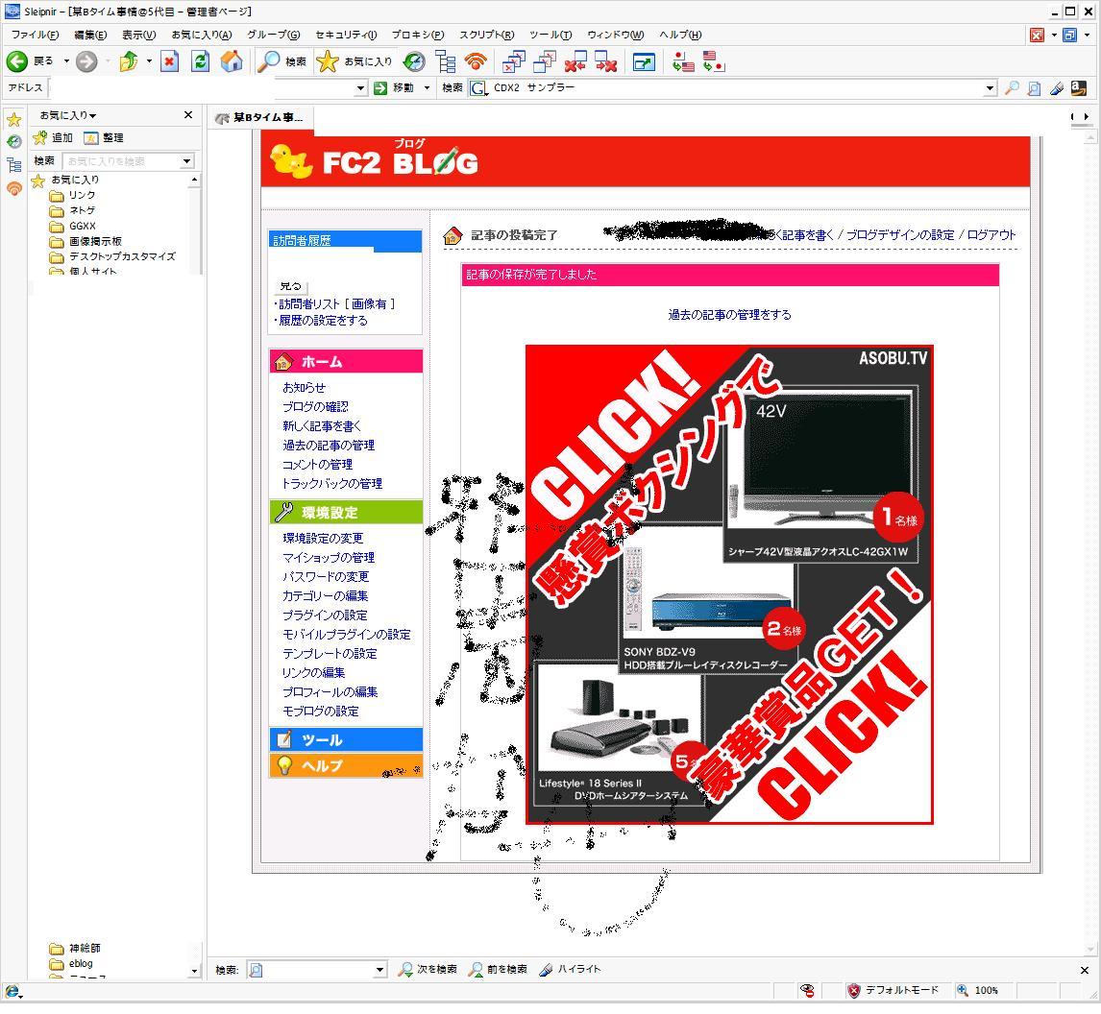
Task: Click the ブログデザインの設定 link
Action: 900,234
